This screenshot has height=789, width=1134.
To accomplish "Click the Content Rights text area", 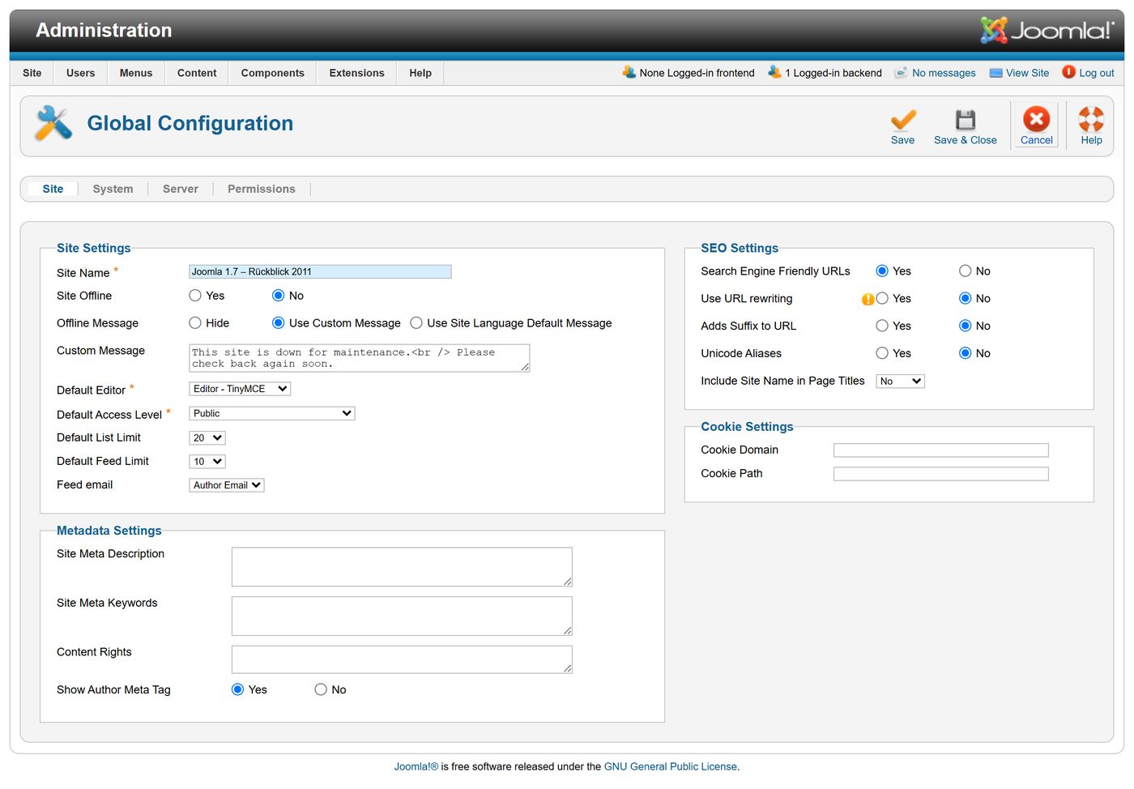I will (x=402, y=660).
